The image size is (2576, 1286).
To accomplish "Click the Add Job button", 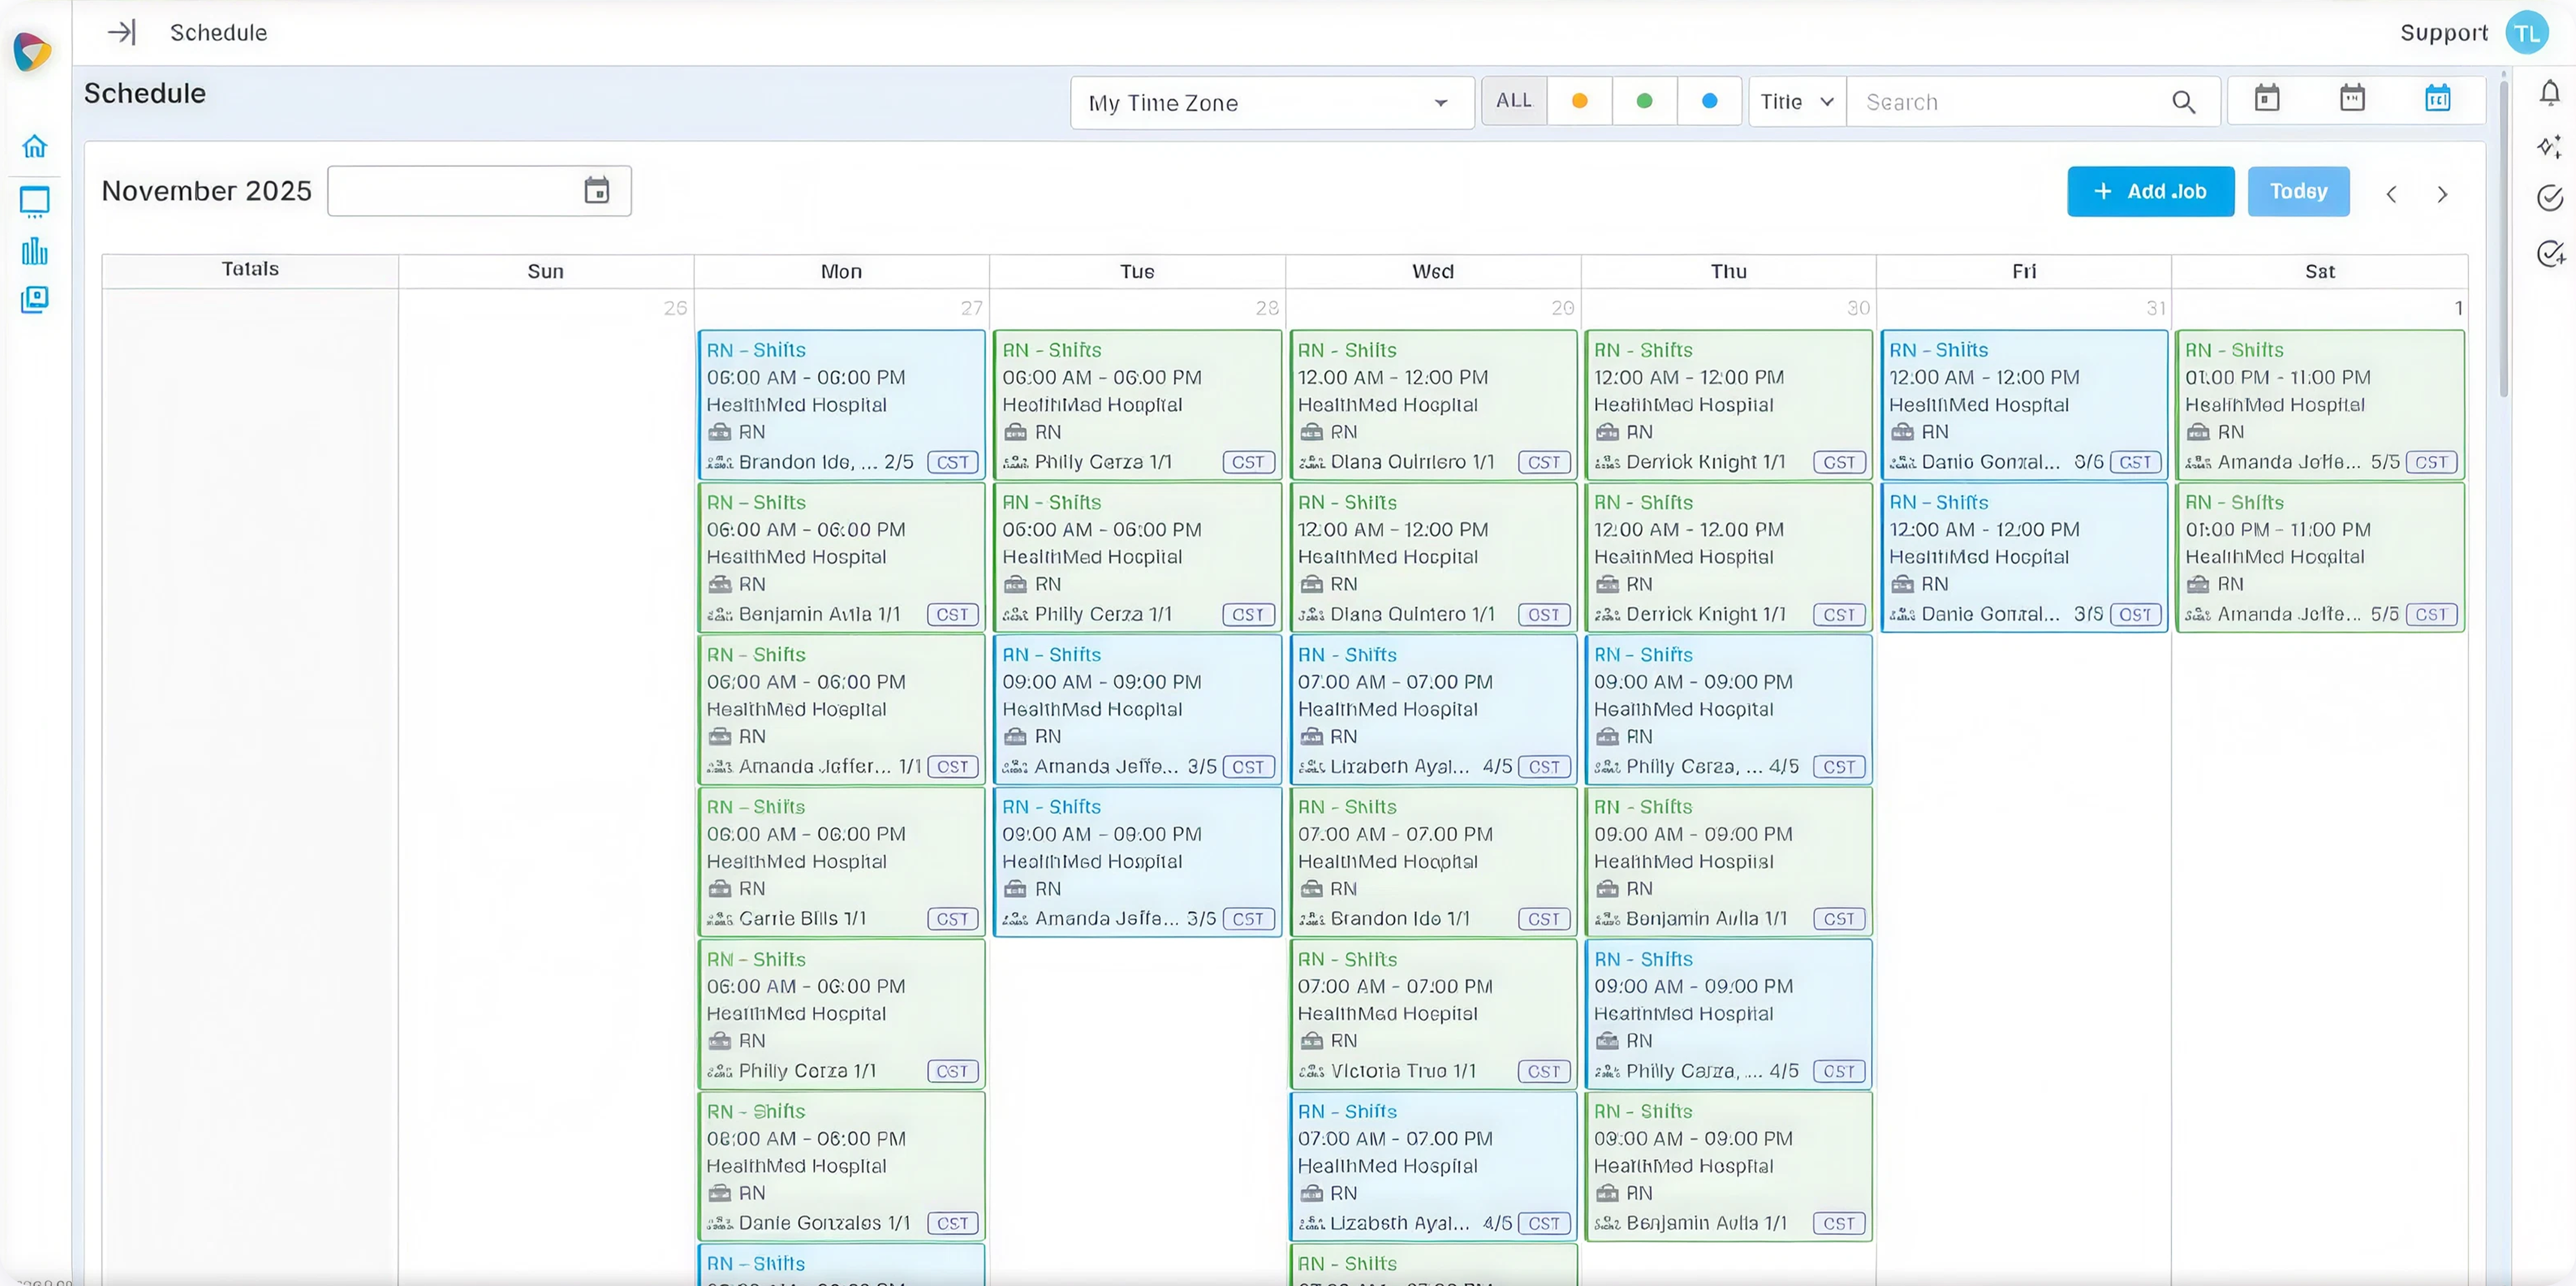I will (2150, 191).
